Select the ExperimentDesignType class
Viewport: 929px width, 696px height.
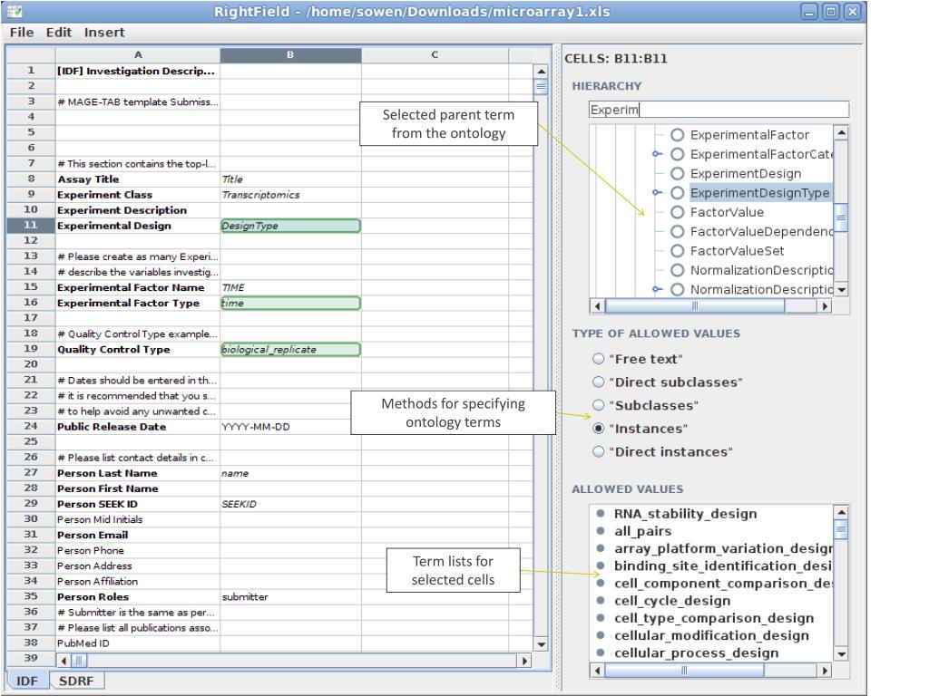point(759,193)
